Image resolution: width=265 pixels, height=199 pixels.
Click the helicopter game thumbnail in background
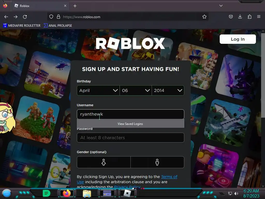[x=48, y=75]
